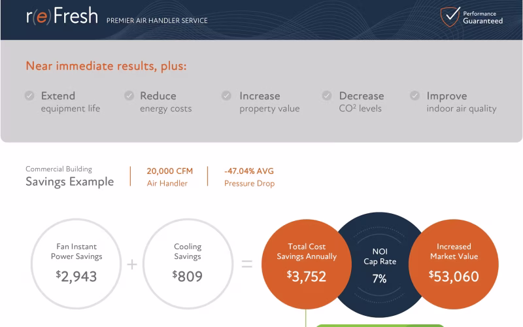Click the Cooling Savings $809 circle
This screenshot has height=327, width=523.
point(188,264)
